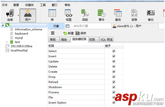Open the Connection (连接) toolbar icon
The height and width of the screenshot is (107, 165).
coord(10,15)
